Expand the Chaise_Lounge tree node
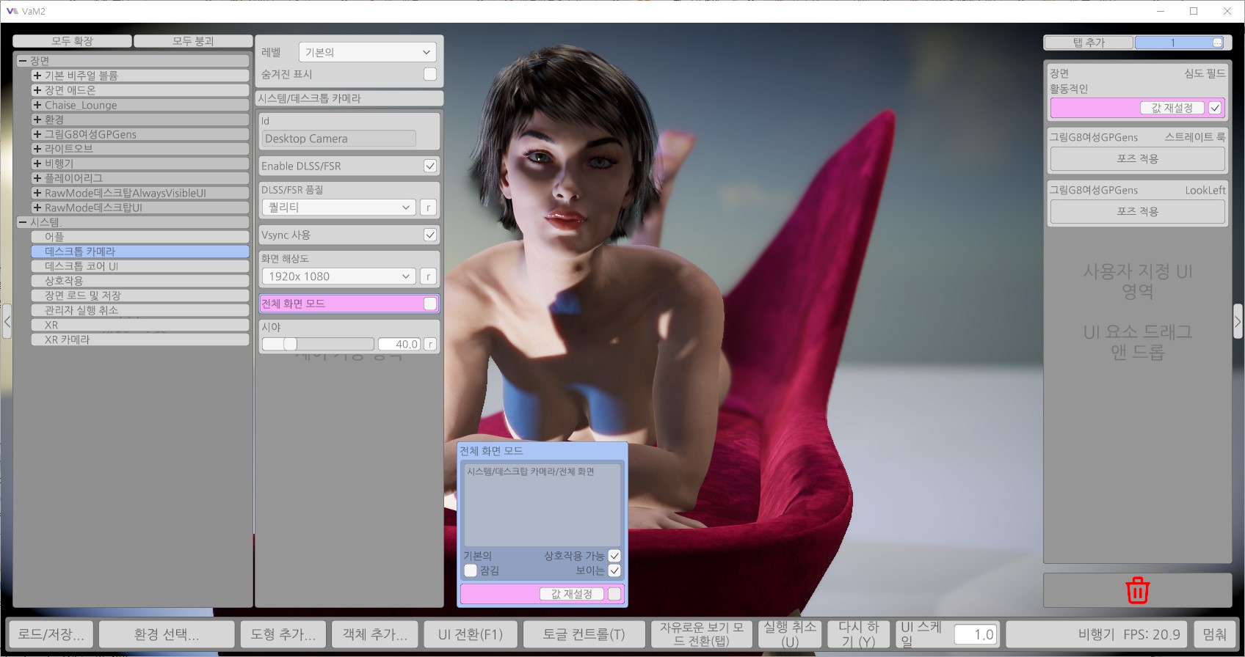1245x657 pixels. click(37, 105)
